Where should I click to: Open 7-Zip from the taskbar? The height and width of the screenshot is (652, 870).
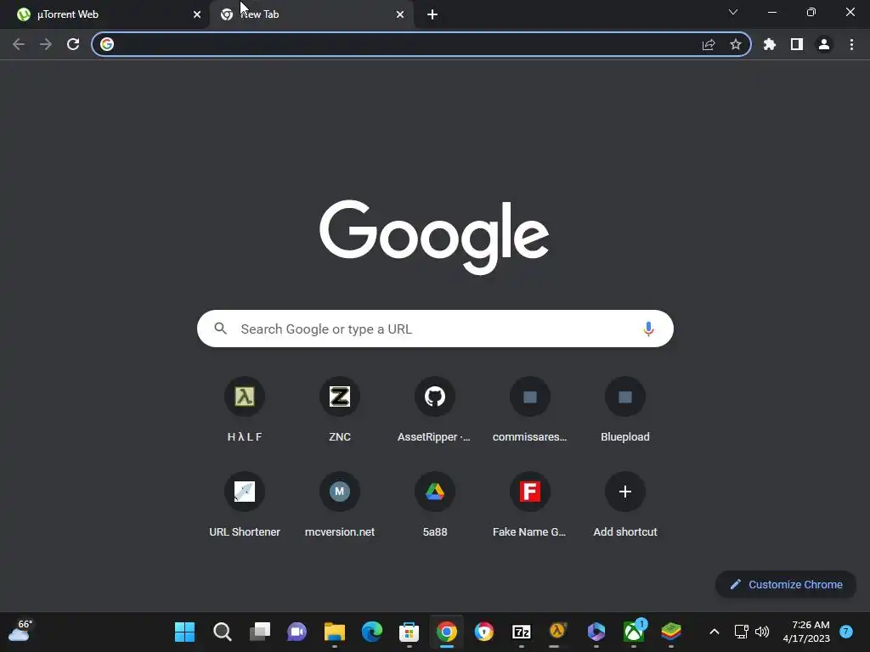522,632
